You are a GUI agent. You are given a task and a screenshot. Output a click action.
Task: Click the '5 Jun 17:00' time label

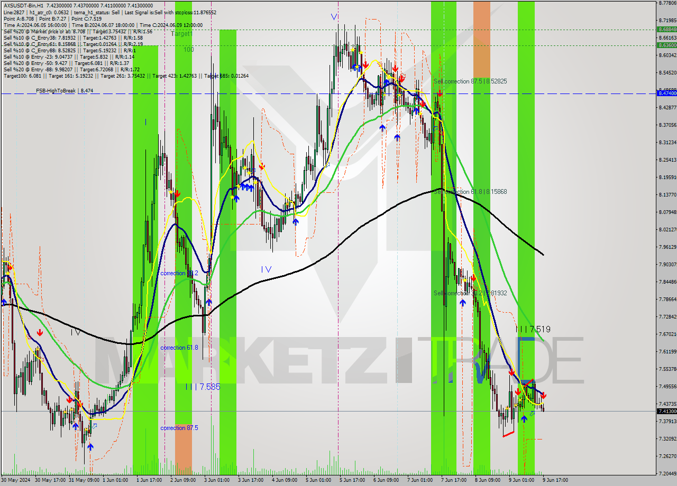(x=352, y=480)
